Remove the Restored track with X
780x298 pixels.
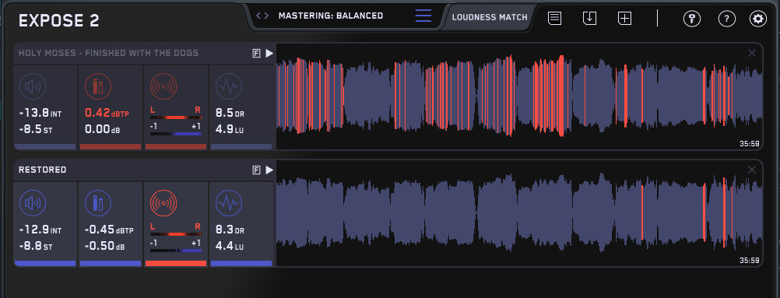[x=752, y=170]
